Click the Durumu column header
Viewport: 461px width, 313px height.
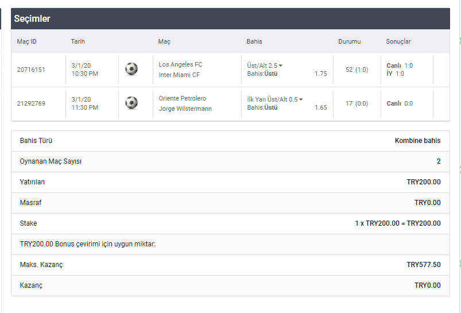pyautogui.click(x=349, y=41)
